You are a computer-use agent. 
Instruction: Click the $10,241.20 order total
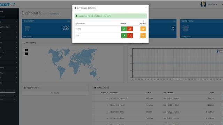(x=210, y=112)
